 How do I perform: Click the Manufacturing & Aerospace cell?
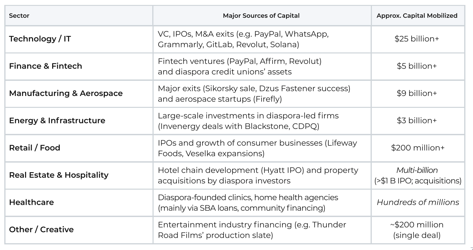66,93
